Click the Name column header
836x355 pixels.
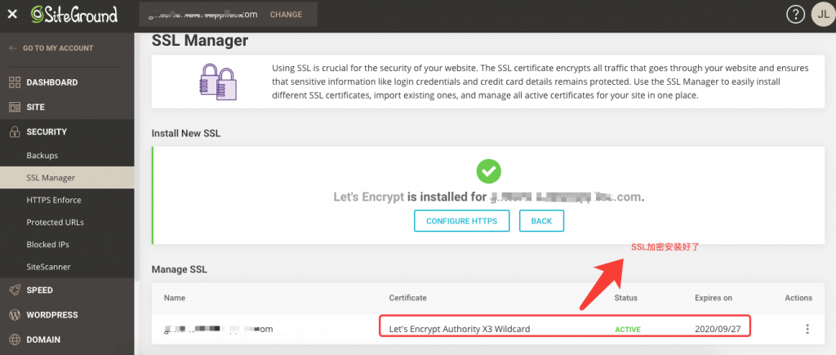tap(175, 298)
